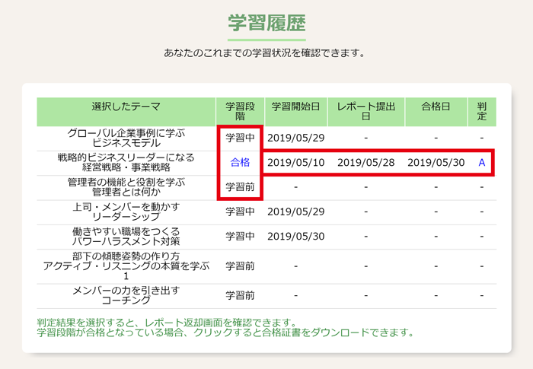The height and width of the screenshot is (369, 533).
Task: Open report result via the blue A link
Action: [482, 162]
